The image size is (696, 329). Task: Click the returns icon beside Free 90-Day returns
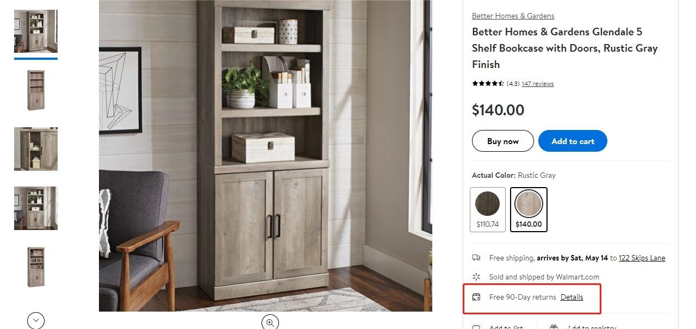coord(476,297)
